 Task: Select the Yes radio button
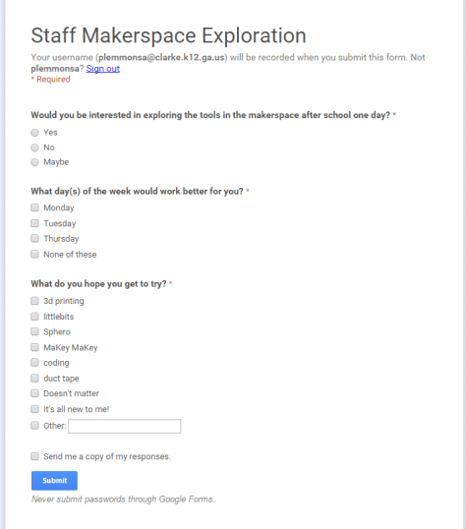(x=34, y=133)
